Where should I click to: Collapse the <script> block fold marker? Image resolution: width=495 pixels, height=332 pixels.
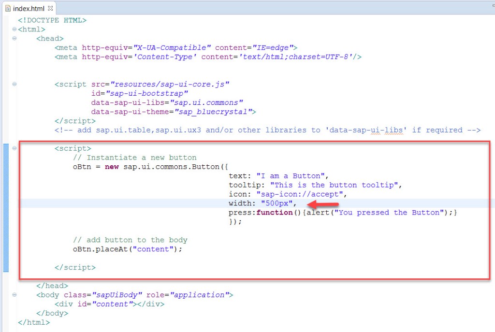pos(15,148)
